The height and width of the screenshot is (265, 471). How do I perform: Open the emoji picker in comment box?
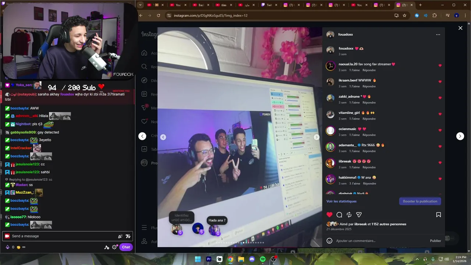(329, 241)
